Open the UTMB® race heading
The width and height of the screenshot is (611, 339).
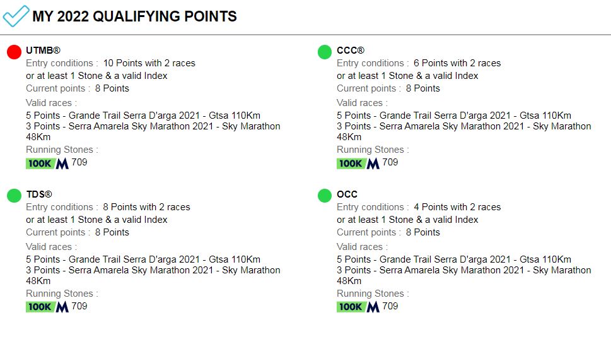[x=44, y=51]
